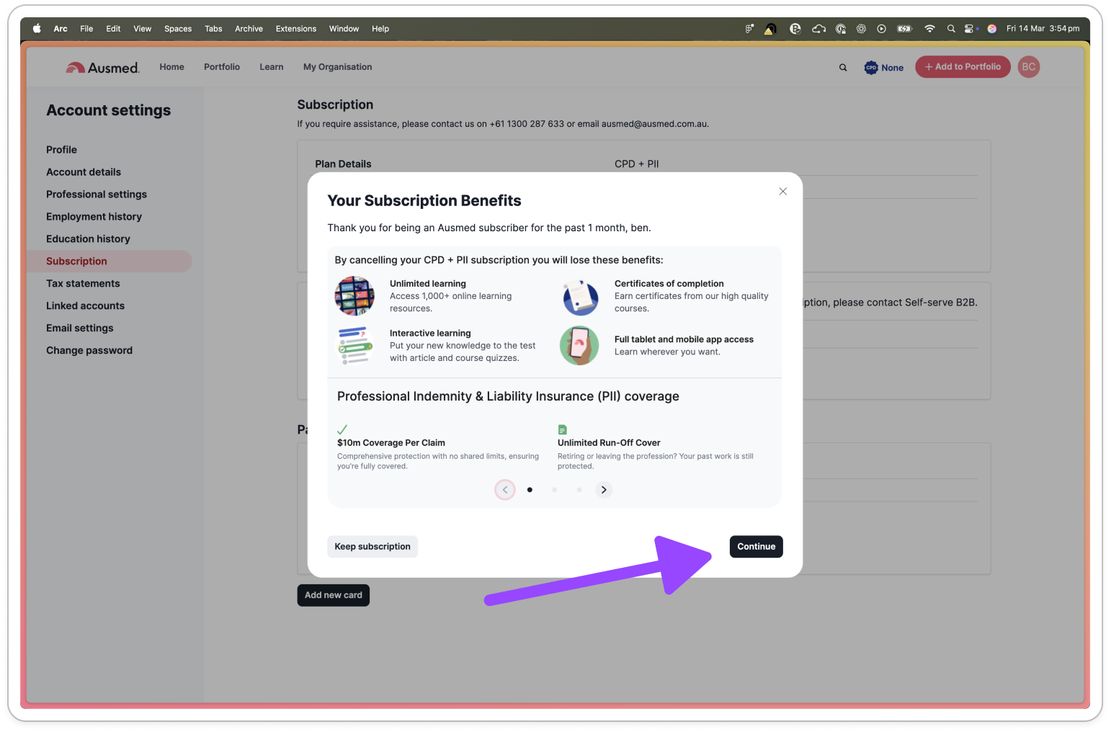The width and height of the screenshot is (1111, 732).
Task: Open Spotlight search in menu bar
Action: tap(951, 29)
